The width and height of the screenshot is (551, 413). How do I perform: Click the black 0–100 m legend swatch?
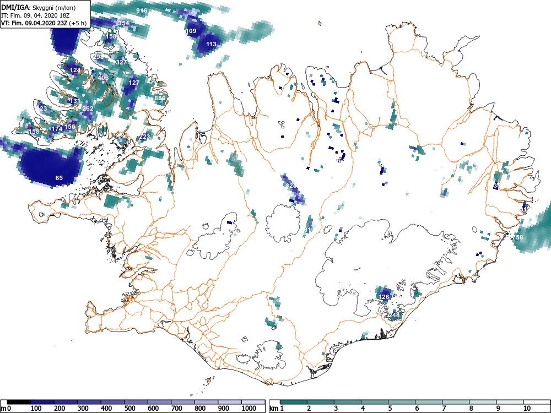[x=19, y=401]
